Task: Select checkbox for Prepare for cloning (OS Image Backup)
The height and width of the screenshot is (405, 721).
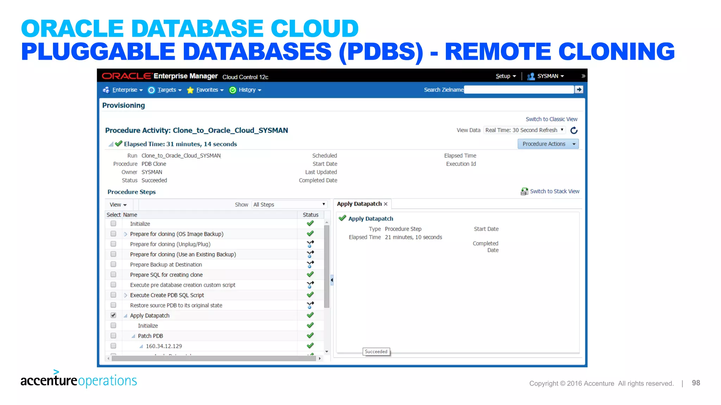Action: pos(113,234)
